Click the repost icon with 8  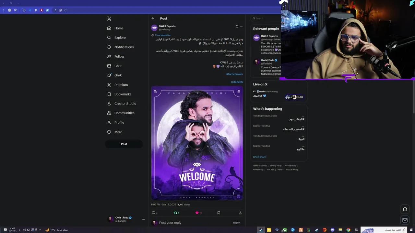click(176, 213)
